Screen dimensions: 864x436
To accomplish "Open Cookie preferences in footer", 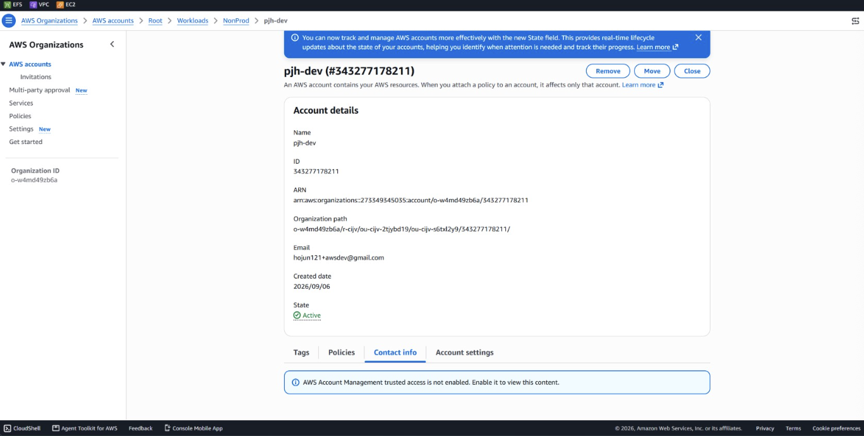I will click(836, 428).
